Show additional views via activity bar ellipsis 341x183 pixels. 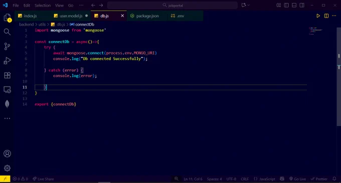[7, 118]
